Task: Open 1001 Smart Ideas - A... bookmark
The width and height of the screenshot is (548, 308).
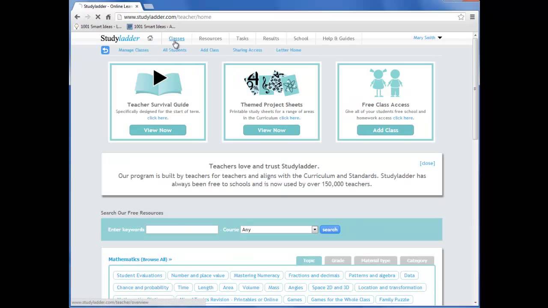Action: click(x=151, y=27)
